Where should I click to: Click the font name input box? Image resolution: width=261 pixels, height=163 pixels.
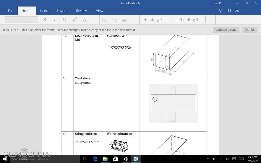point(16,20)
